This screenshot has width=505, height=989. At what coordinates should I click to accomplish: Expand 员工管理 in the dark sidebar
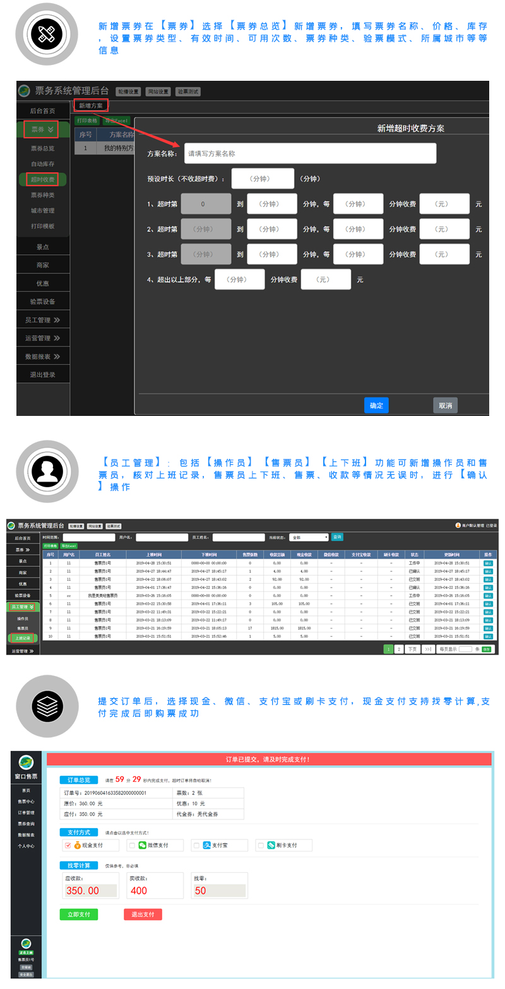[x=42, y=320]
